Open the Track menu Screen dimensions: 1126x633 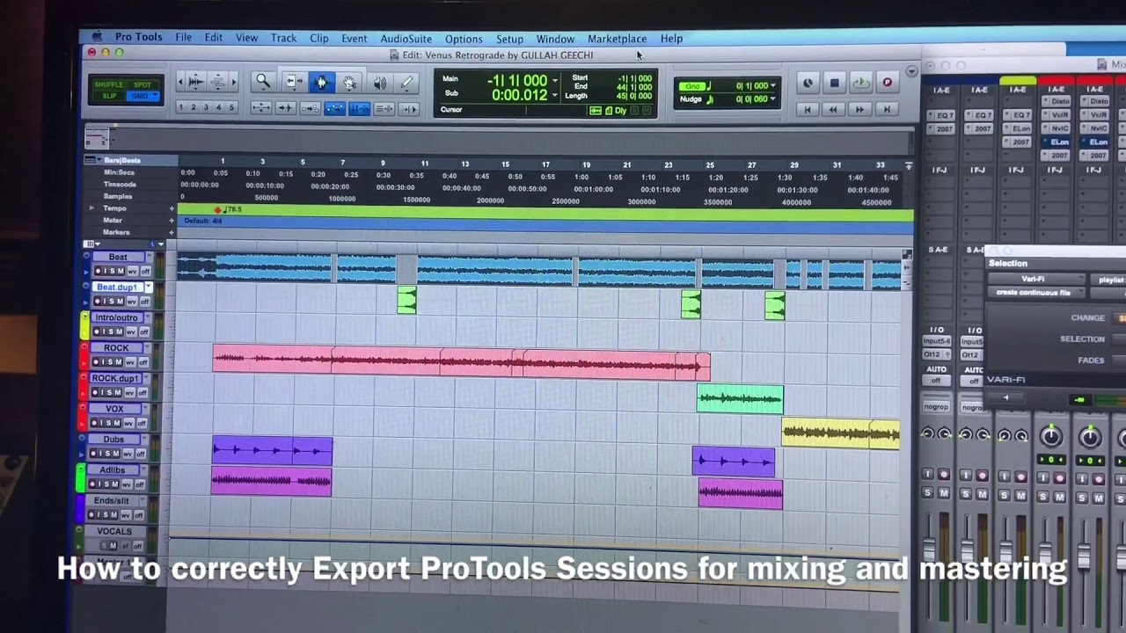click(283, 38)
